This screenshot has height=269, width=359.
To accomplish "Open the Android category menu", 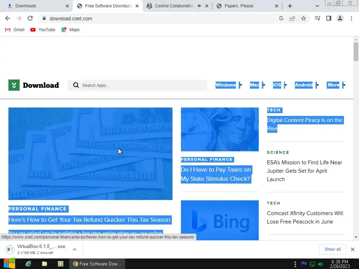I will 304,85.
